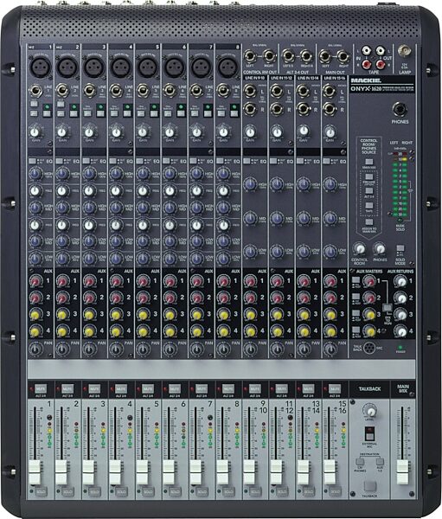Click the left/right LED level meter
The height and width of the screenshot is (519, 442).
(398, 183)
